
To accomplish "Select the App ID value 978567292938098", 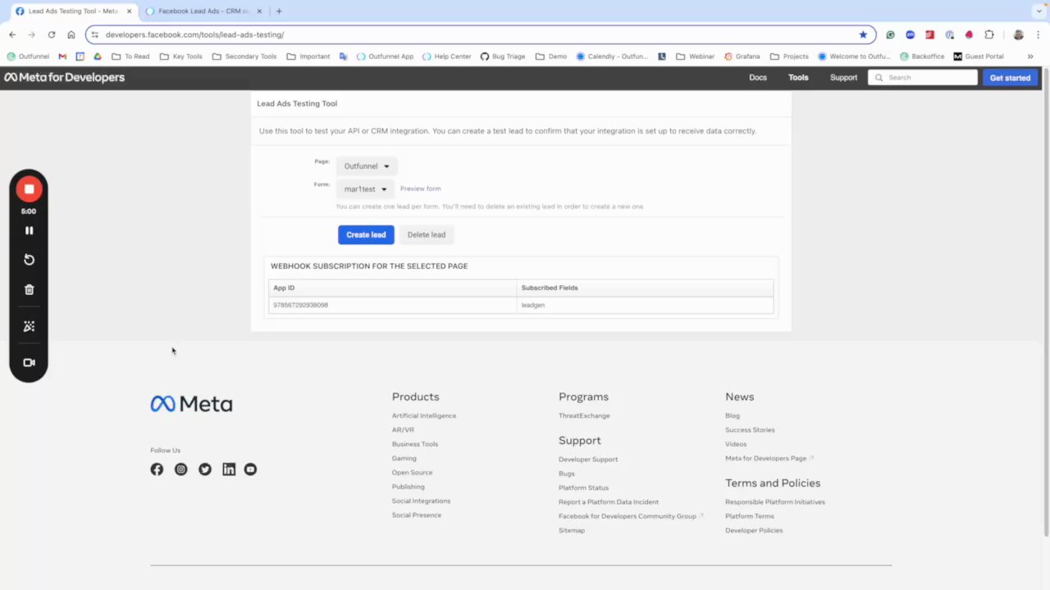I will (x=300, y=305).
